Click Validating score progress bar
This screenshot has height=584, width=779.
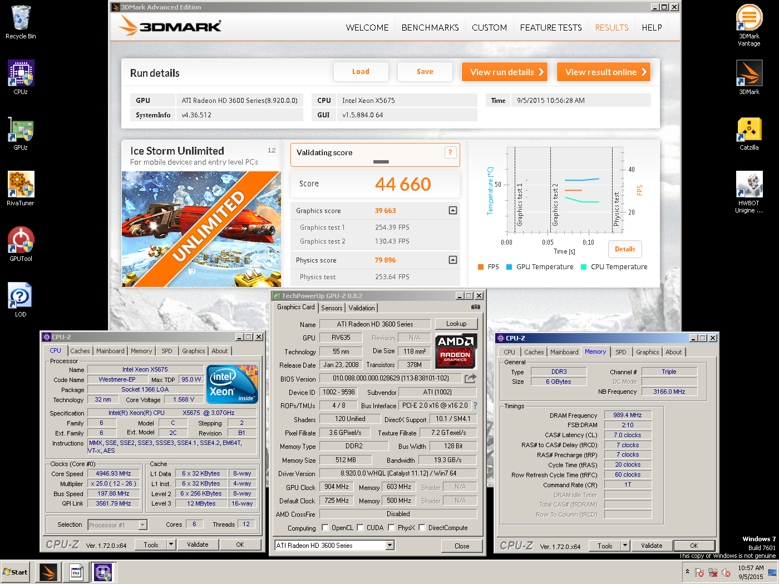tap(381, 162)
